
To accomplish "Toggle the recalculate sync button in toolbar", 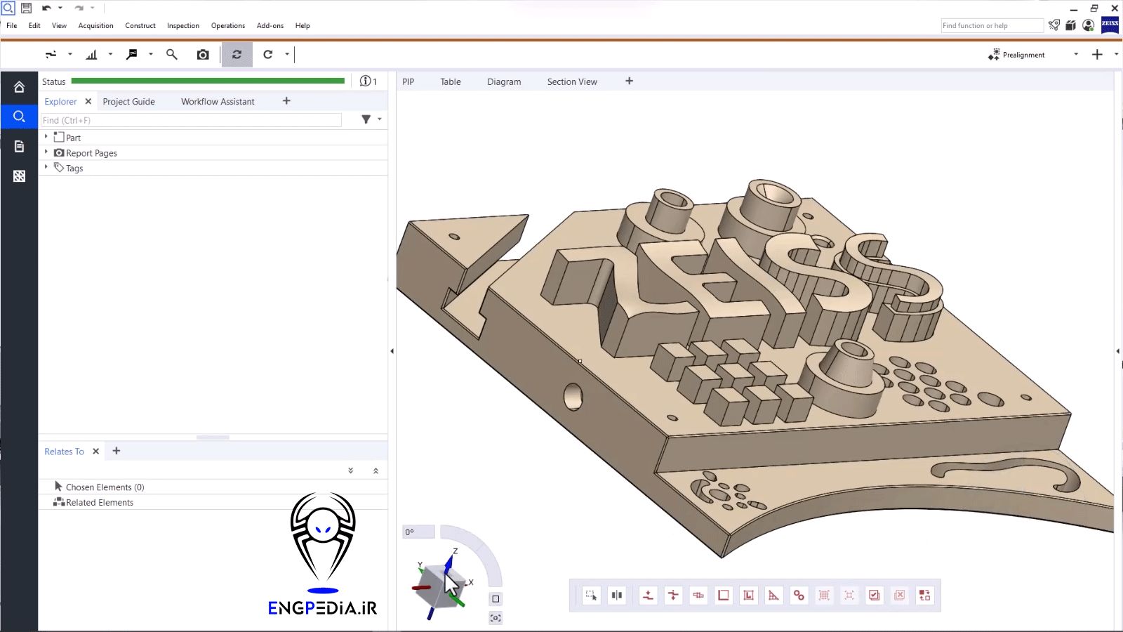I will coord(237,55).
